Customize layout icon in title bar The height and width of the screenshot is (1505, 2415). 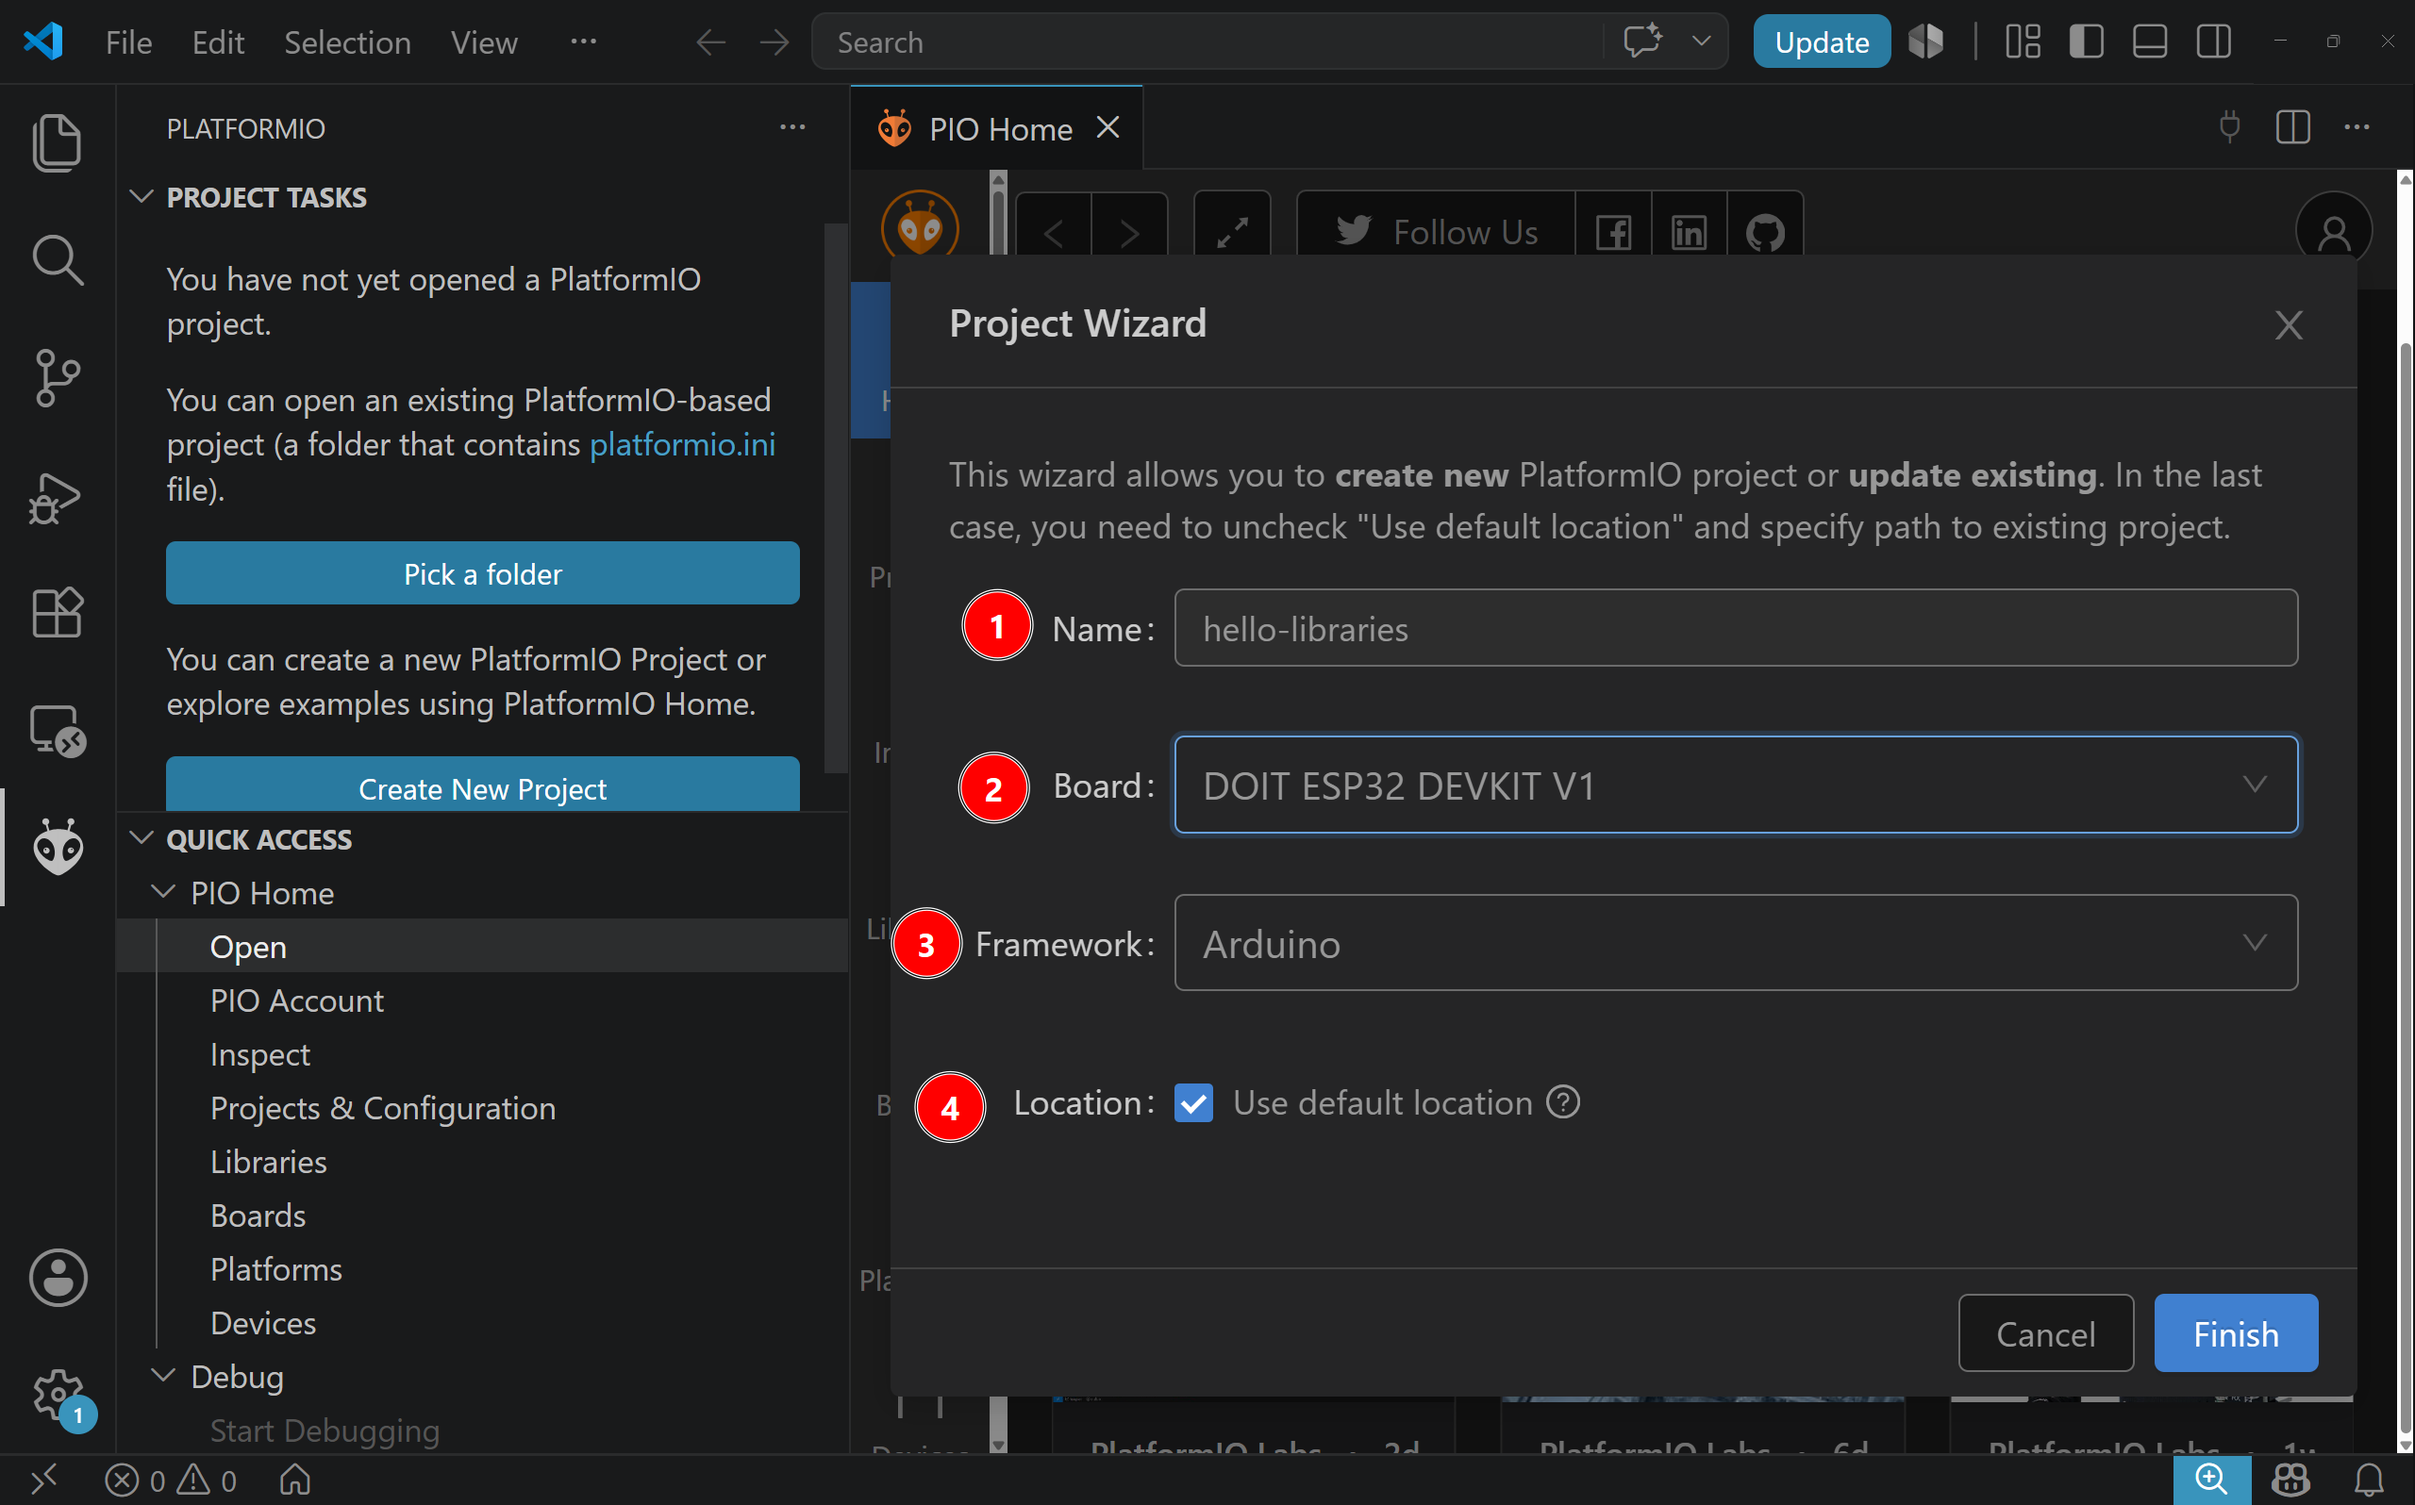[2022, 41]
